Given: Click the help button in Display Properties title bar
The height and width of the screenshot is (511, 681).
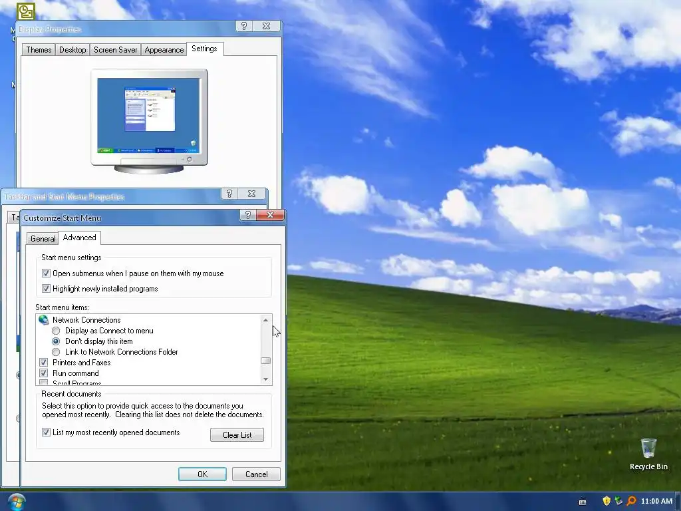Looking at the screenshot, I should (244, 26).
